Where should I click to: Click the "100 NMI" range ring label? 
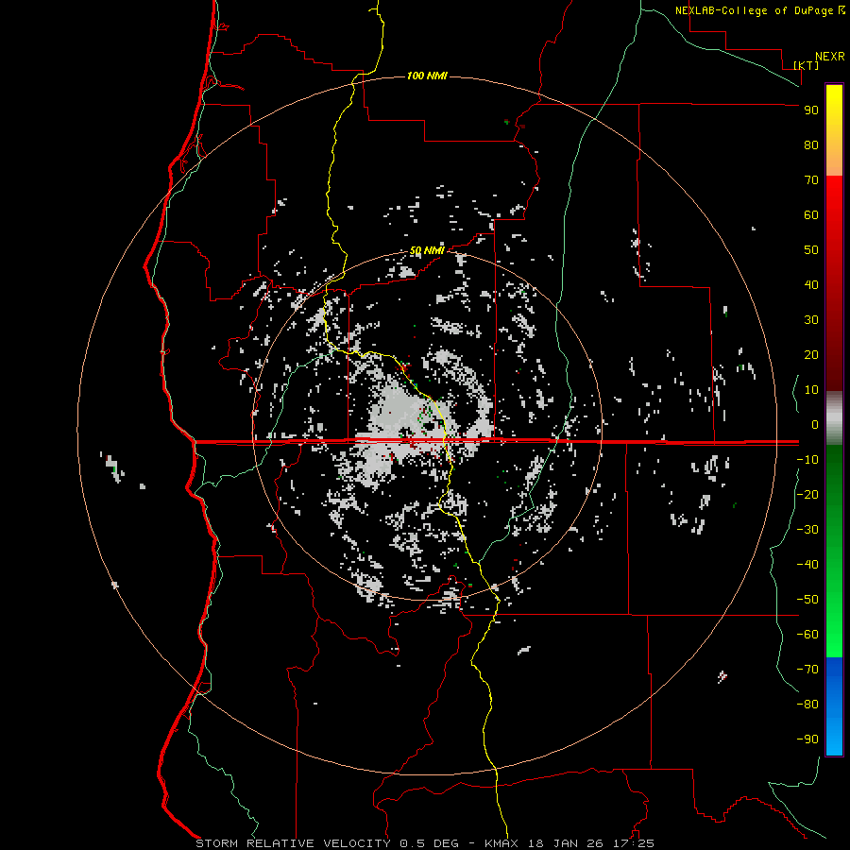tap(427, 76)
